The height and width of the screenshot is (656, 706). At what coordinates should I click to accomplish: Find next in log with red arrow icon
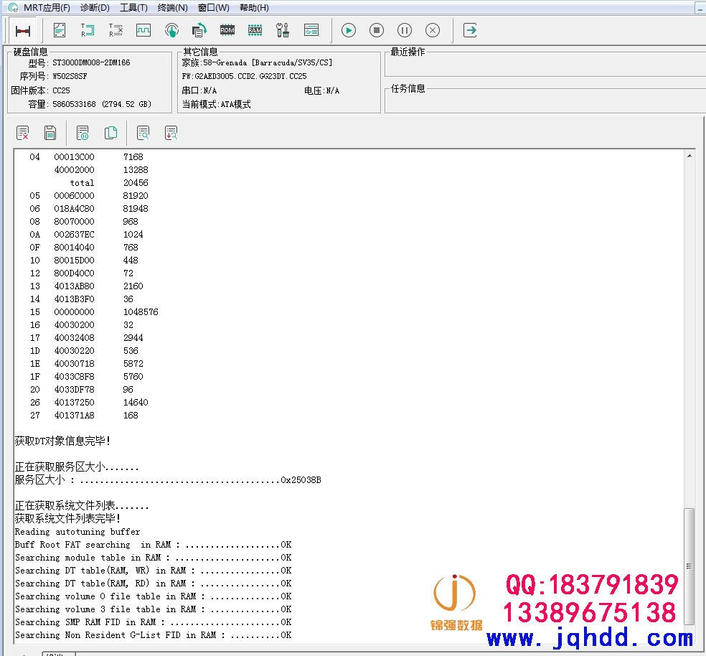coord(171,133)
